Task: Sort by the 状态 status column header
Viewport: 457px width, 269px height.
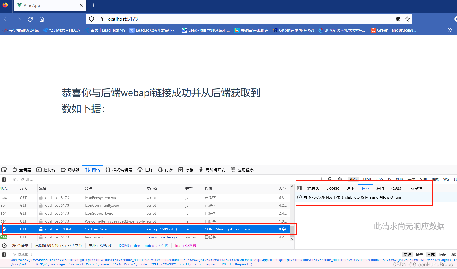Action: 9,188
